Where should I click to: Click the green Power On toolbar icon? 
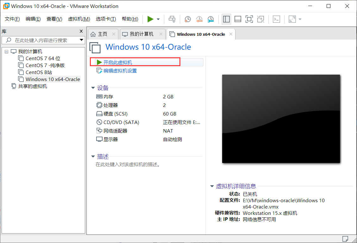tap(151, 19)
